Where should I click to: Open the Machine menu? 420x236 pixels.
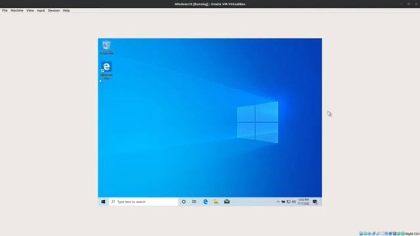tap(17, 10)
